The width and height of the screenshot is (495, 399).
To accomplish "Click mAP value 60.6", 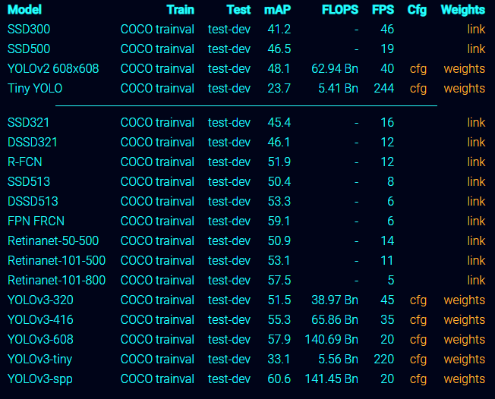I will (279, 379).
